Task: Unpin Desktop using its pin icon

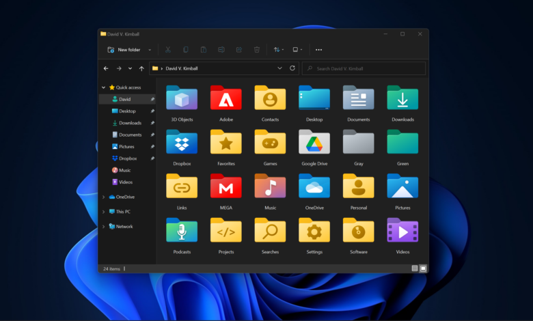Action: (x=152, y=111)
